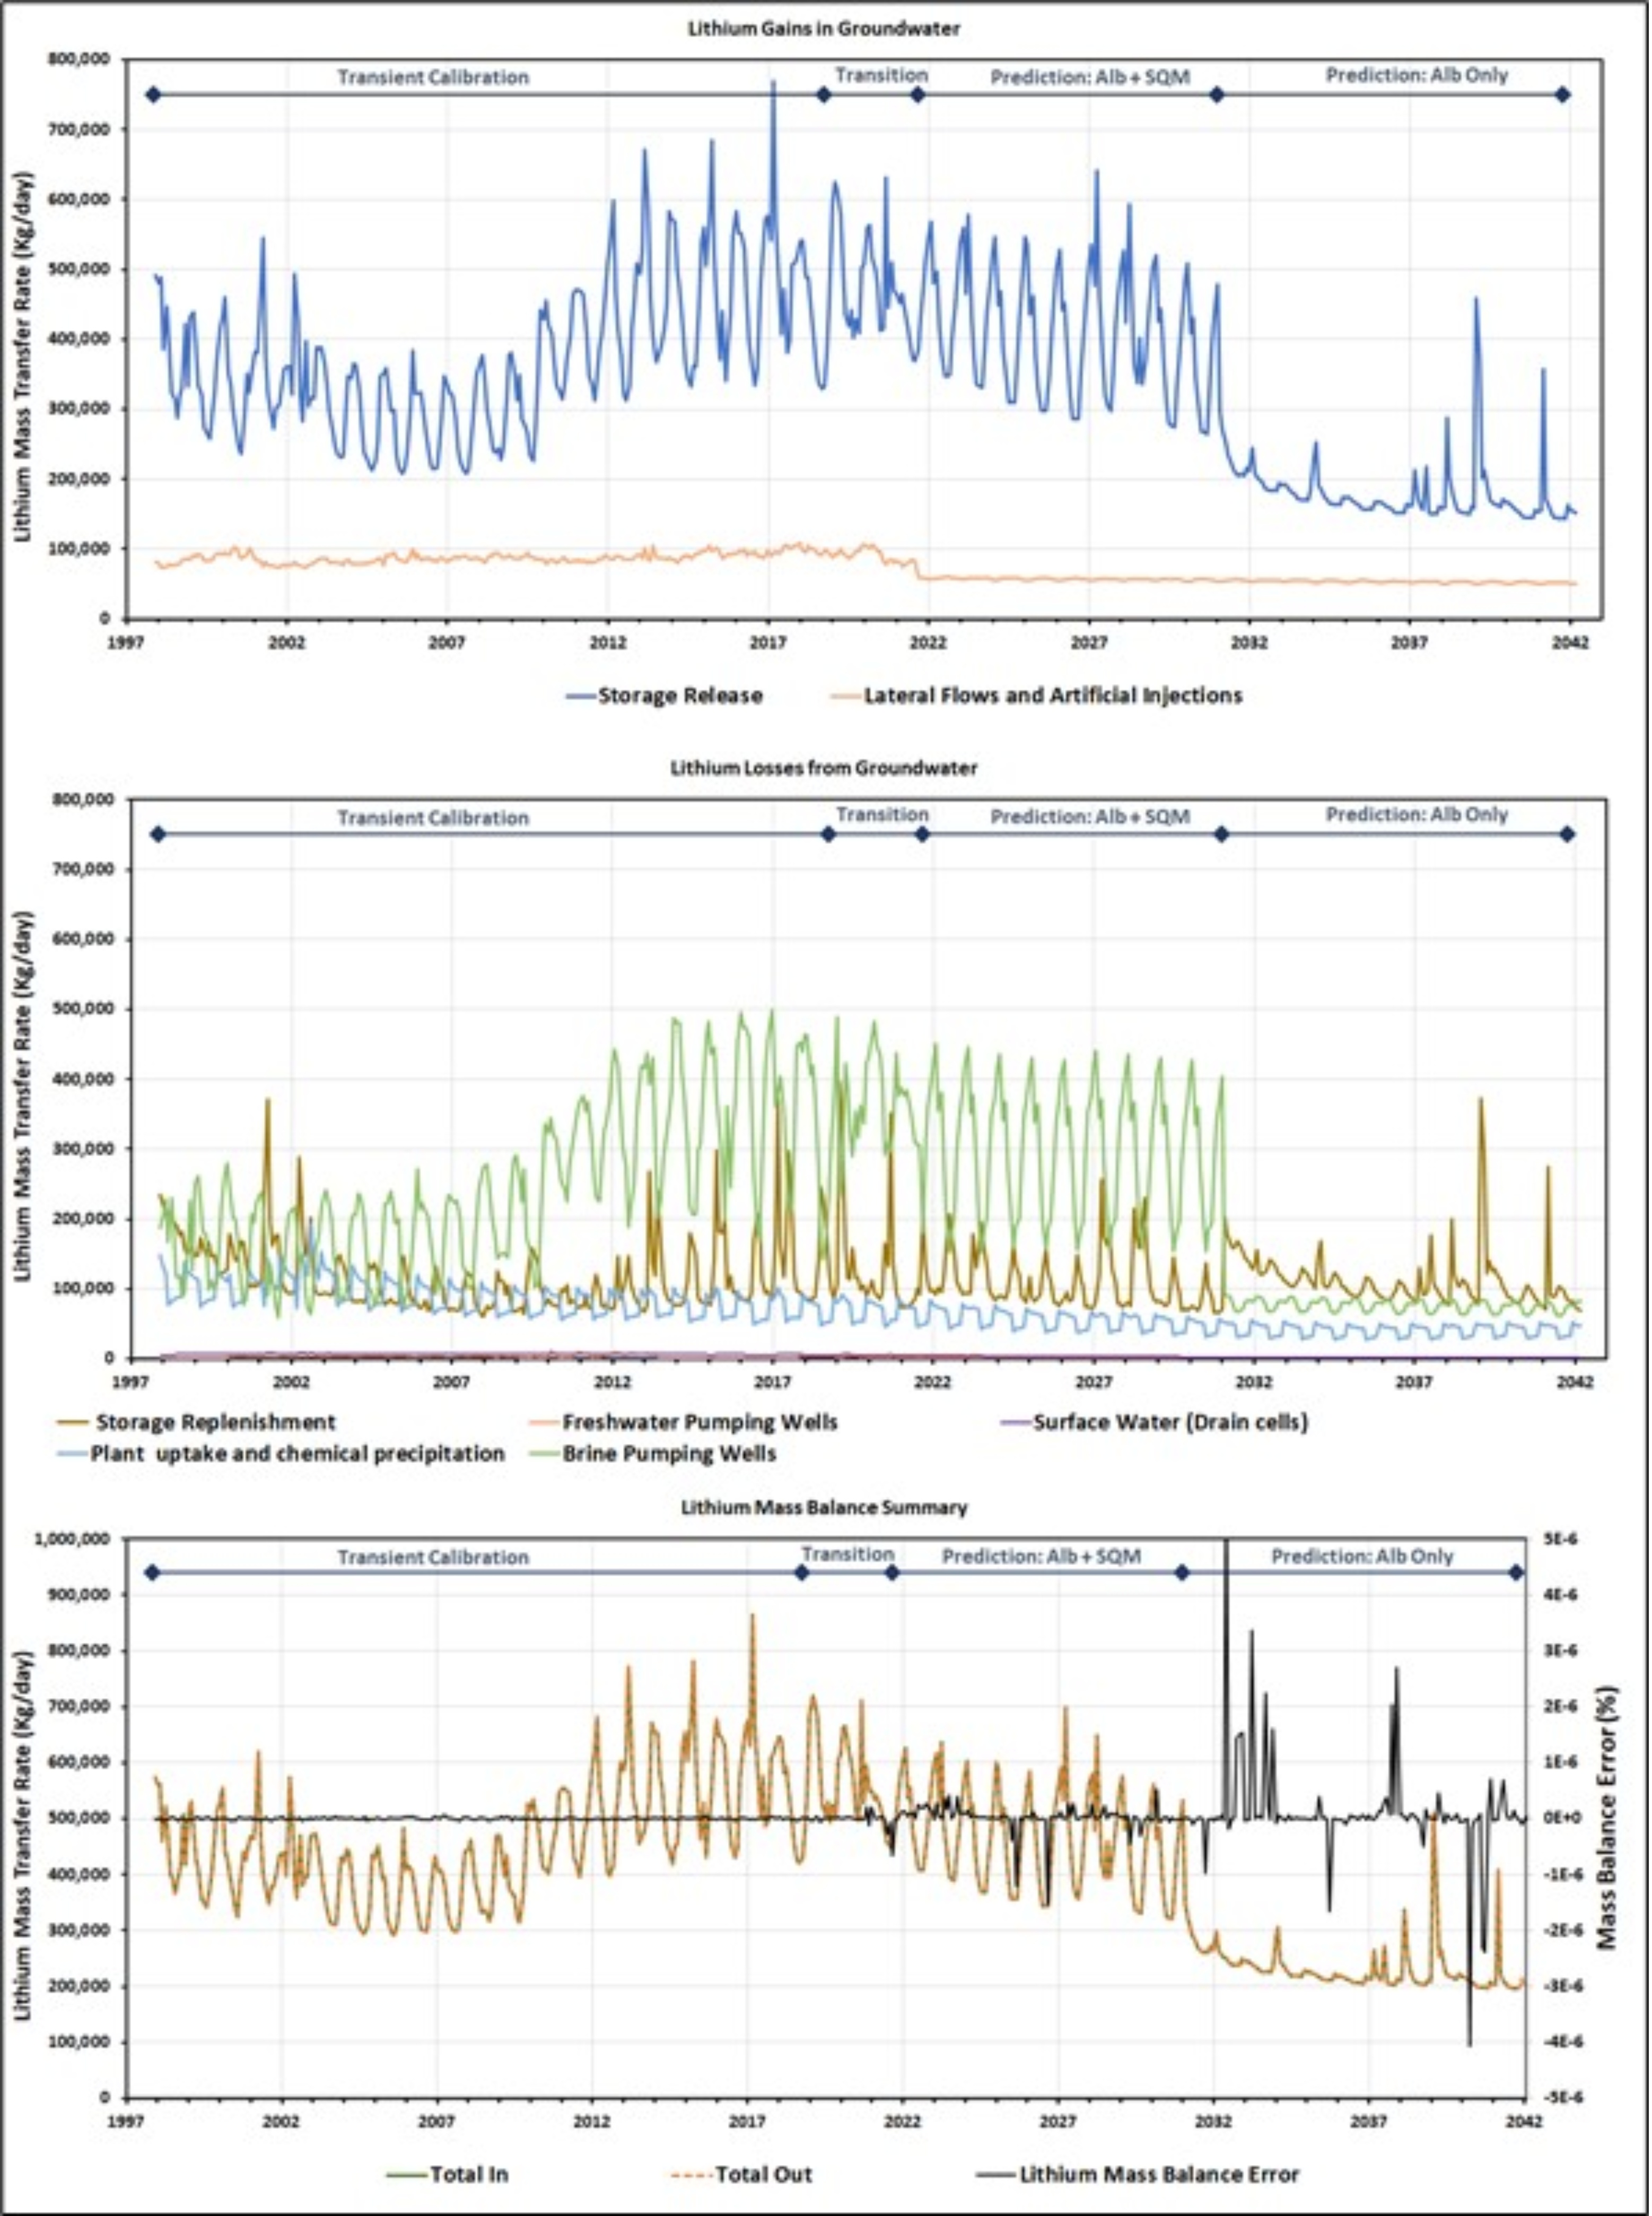Click 'Transient Calibration' label in losses chart
Image resolution: width=1652 pixels, height=2216 pixels.
(433, 818)
